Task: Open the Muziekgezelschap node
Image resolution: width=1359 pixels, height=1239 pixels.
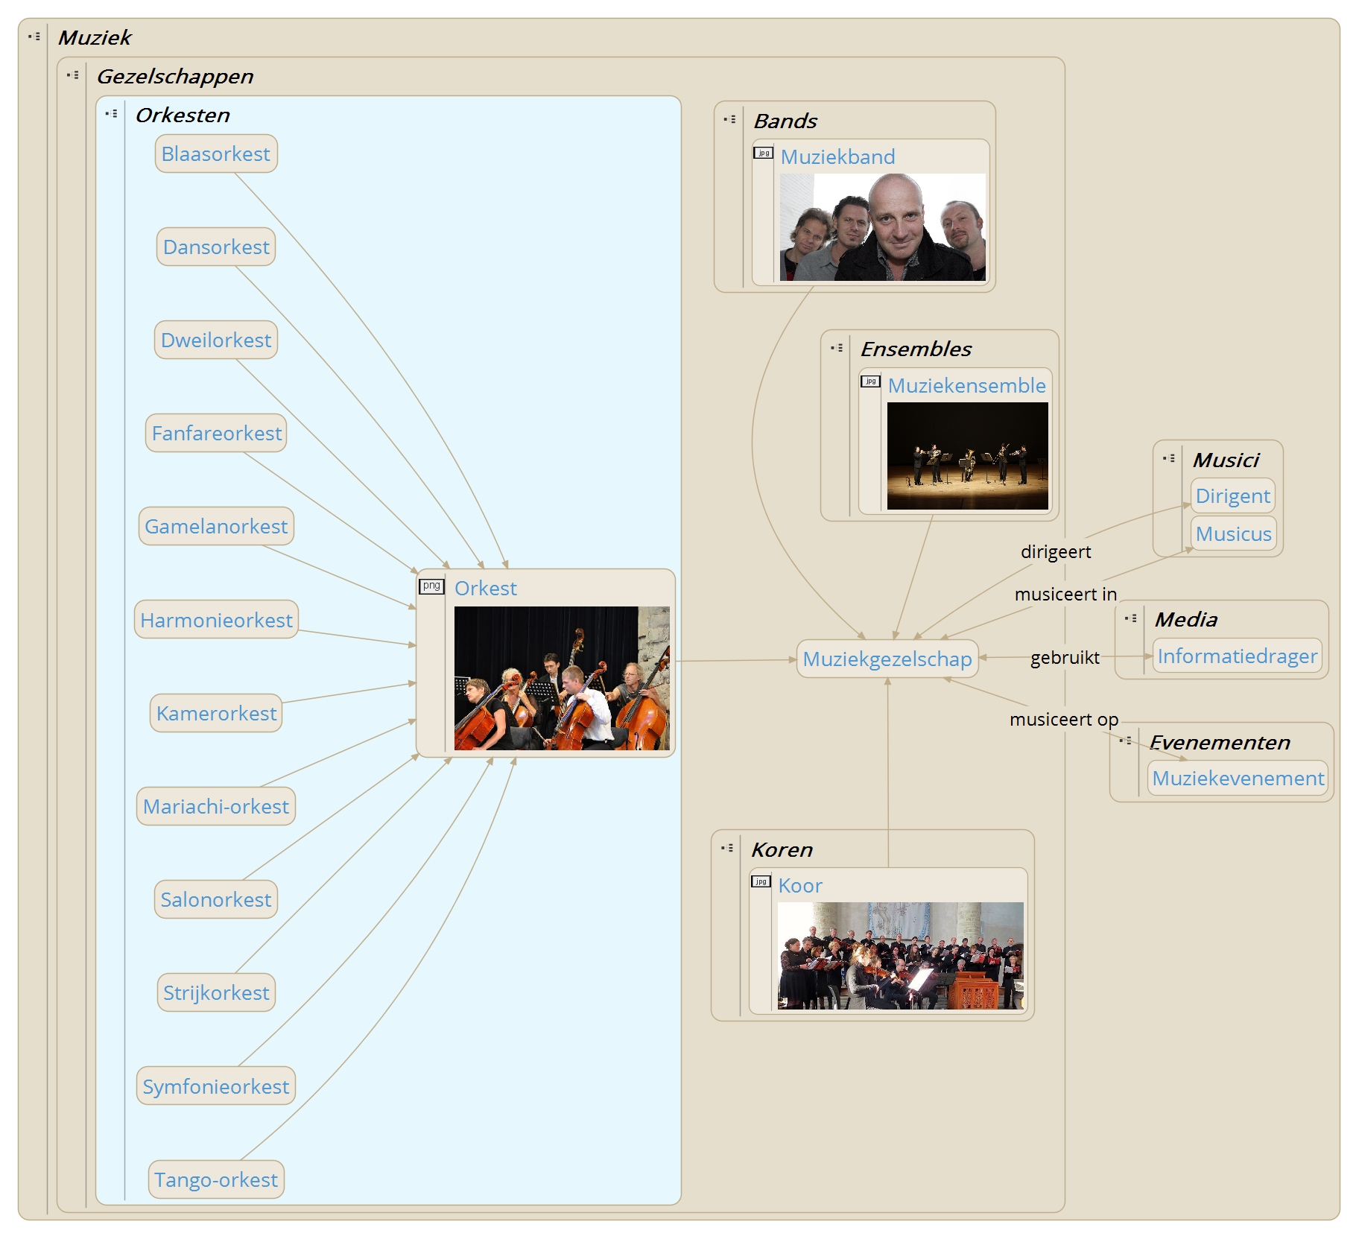Action: (x=887, y=659)
